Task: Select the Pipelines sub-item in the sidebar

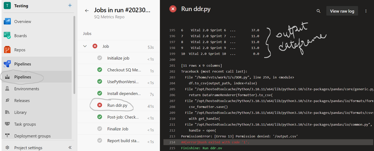Action: coord(22,77)
